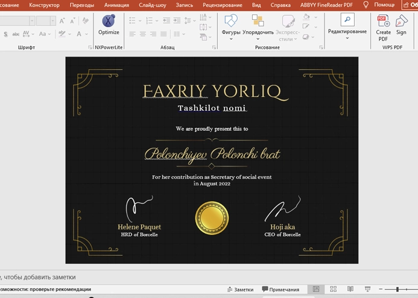Open the align text vertically option
The width and height of the screenshot is (418, 298).
pos(203,27)
